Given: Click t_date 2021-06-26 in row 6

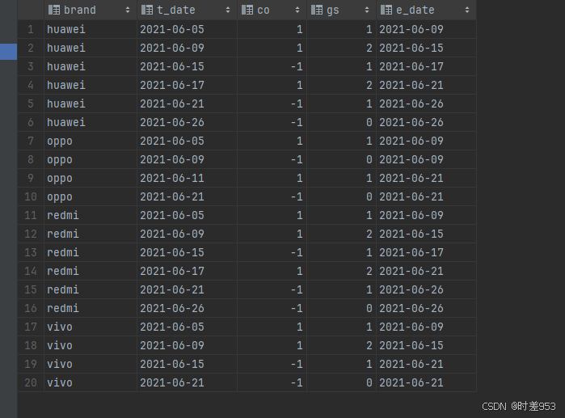Looking at the screenshot, I should click(x=187, y=122).
